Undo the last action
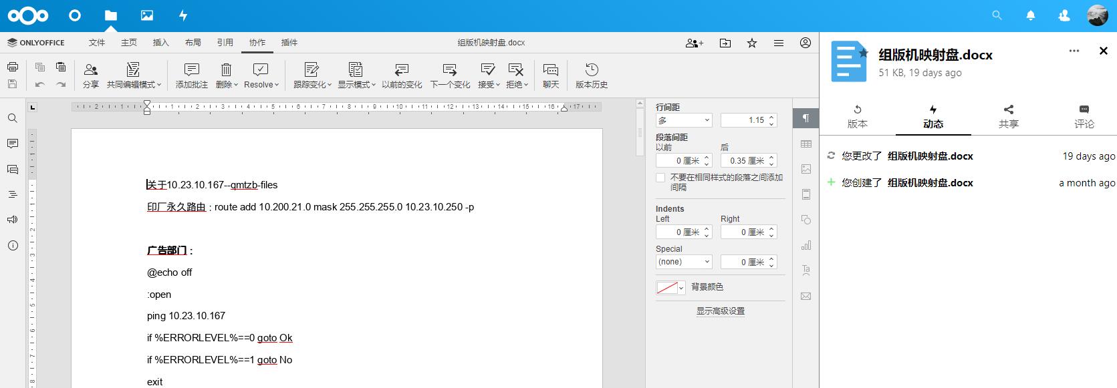The height and width of the screenshot is (388, 1117). coord(40,84)
